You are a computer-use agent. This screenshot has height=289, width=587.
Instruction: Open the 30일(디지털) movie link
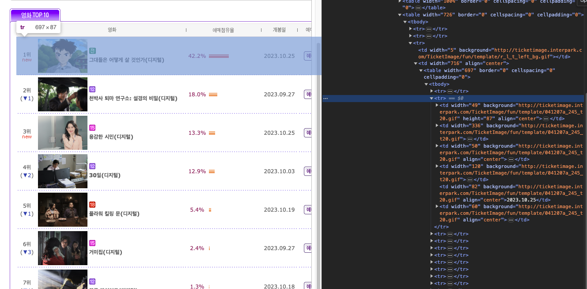click(x=105, y=175)
